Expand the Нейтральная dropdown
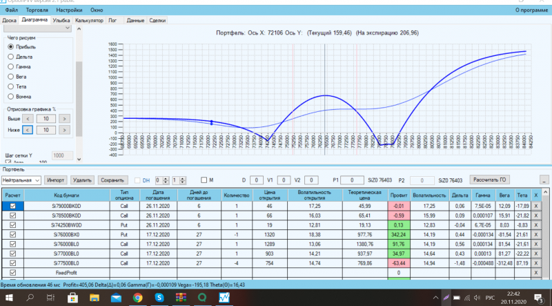The width and height of the screenshot is (552, 306). point(21,180)
